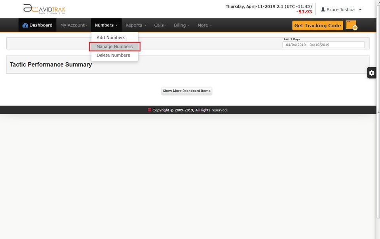Expand the Calls menu
Image resolution: width=380 pixels, height=239 pixels.
[160, 25]
